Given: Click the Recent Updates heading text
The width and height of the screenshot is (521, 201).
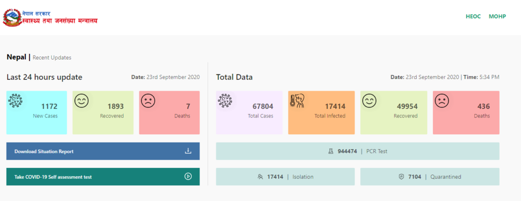Looking at the screenshot, I should tap(52, 58).
